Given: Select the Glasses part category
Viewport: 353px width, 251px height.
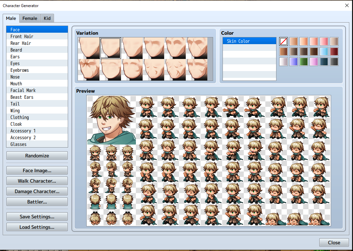Looking at the screenshot, I should tap(19, 144).
